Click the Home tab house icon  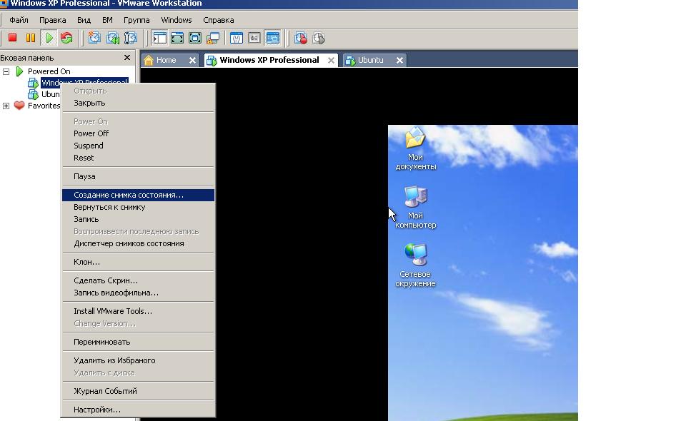tap(149, 60)
